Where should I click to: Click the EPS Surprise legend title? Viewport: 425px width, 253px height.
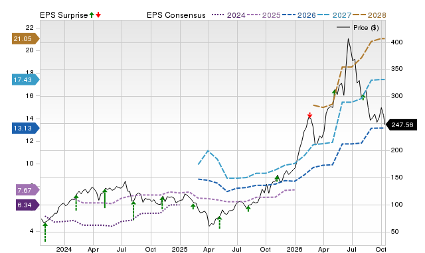[64, 15]
